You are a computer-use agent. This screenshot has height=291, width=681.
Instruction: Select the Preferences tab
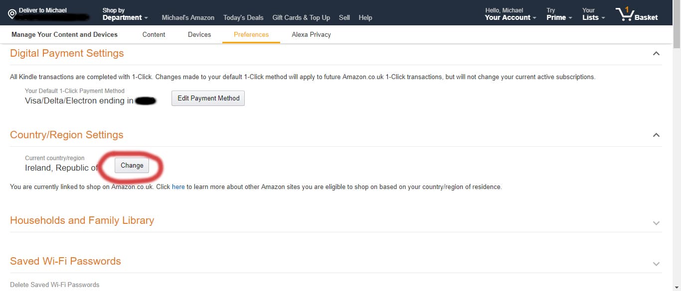pos(251,34)
